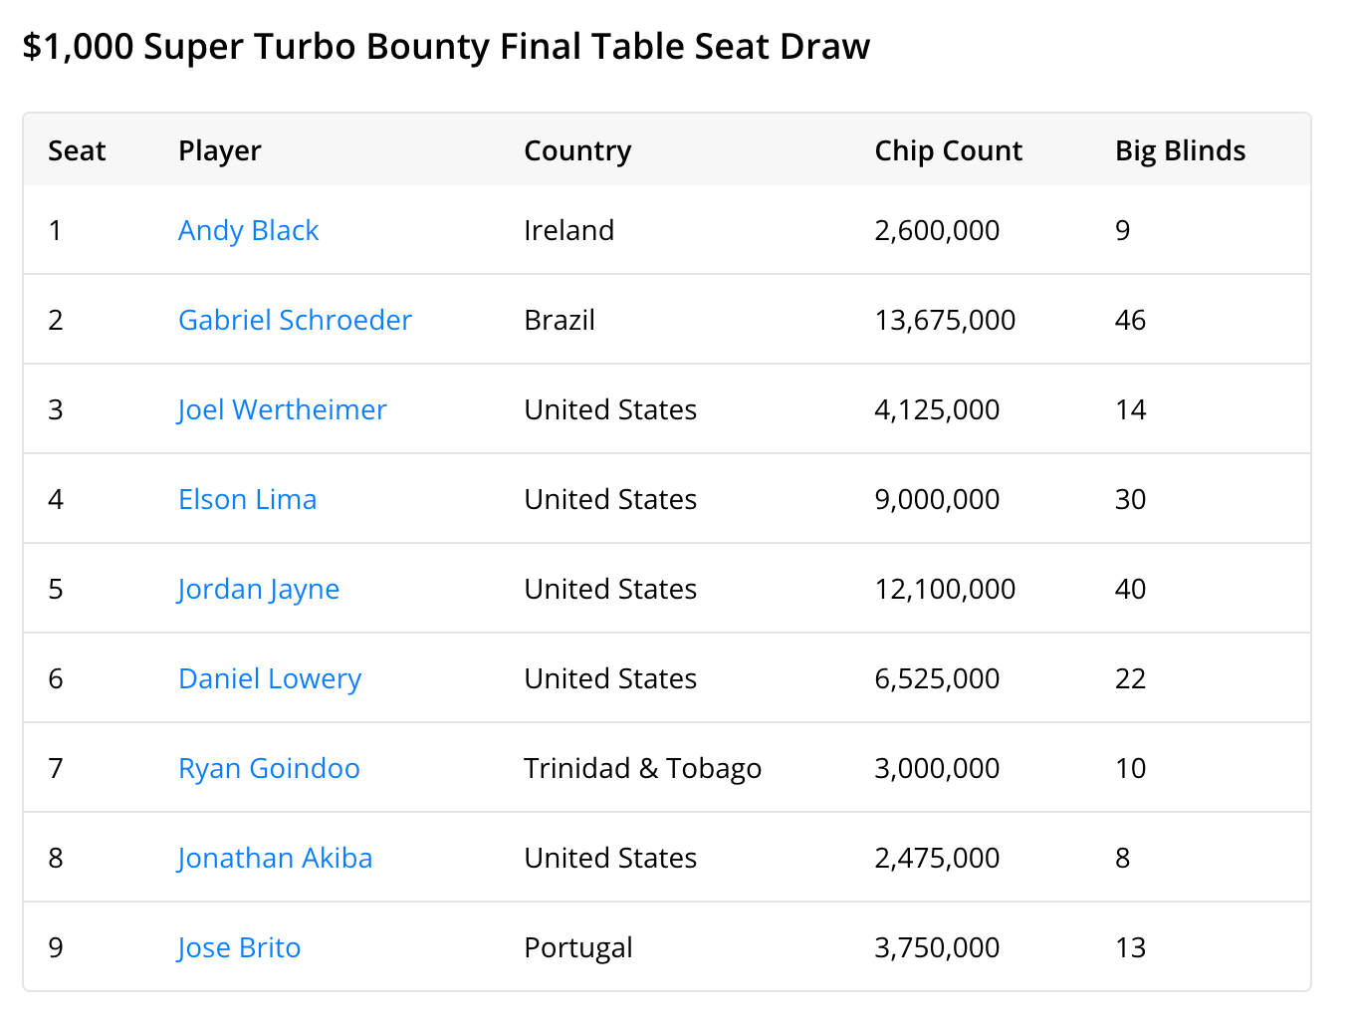Screen dimensions: 1352x1036
Task: Open Jonathan Akiba's profile
Action: click(275, 858)
